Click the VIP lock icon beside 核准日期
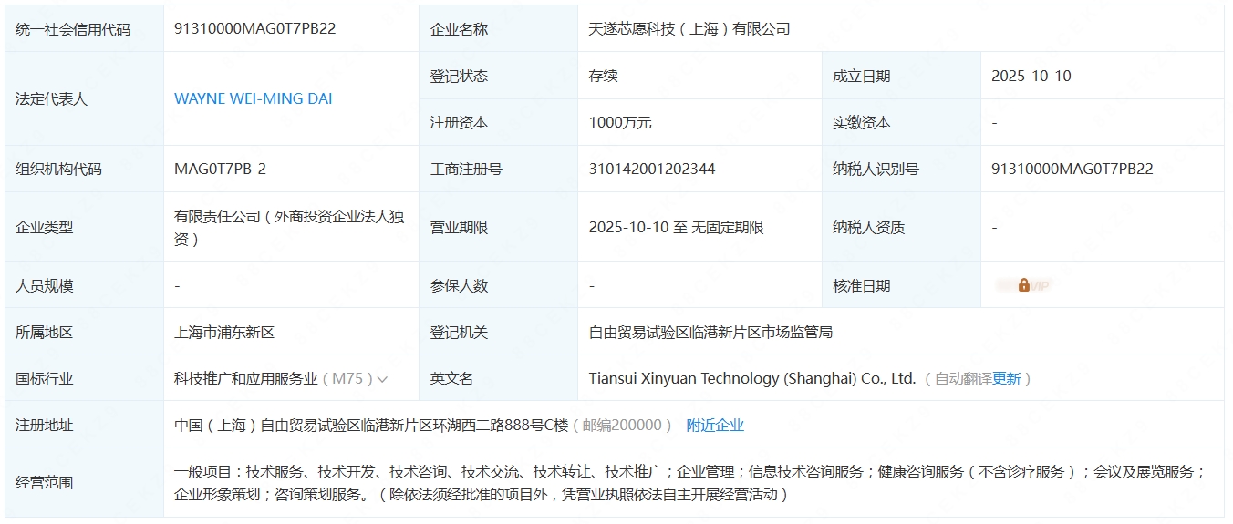This screenshot has width=1233, height=524. 1023,285
